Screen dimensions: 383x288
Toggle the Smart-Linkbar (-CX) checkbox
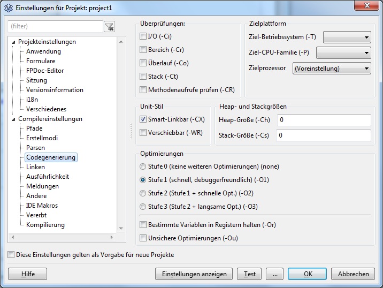(143, 119)
